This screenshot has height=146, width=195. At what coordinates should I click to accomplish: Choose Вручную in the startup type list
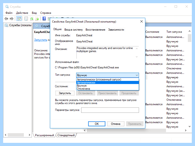[x=108, y=86]
